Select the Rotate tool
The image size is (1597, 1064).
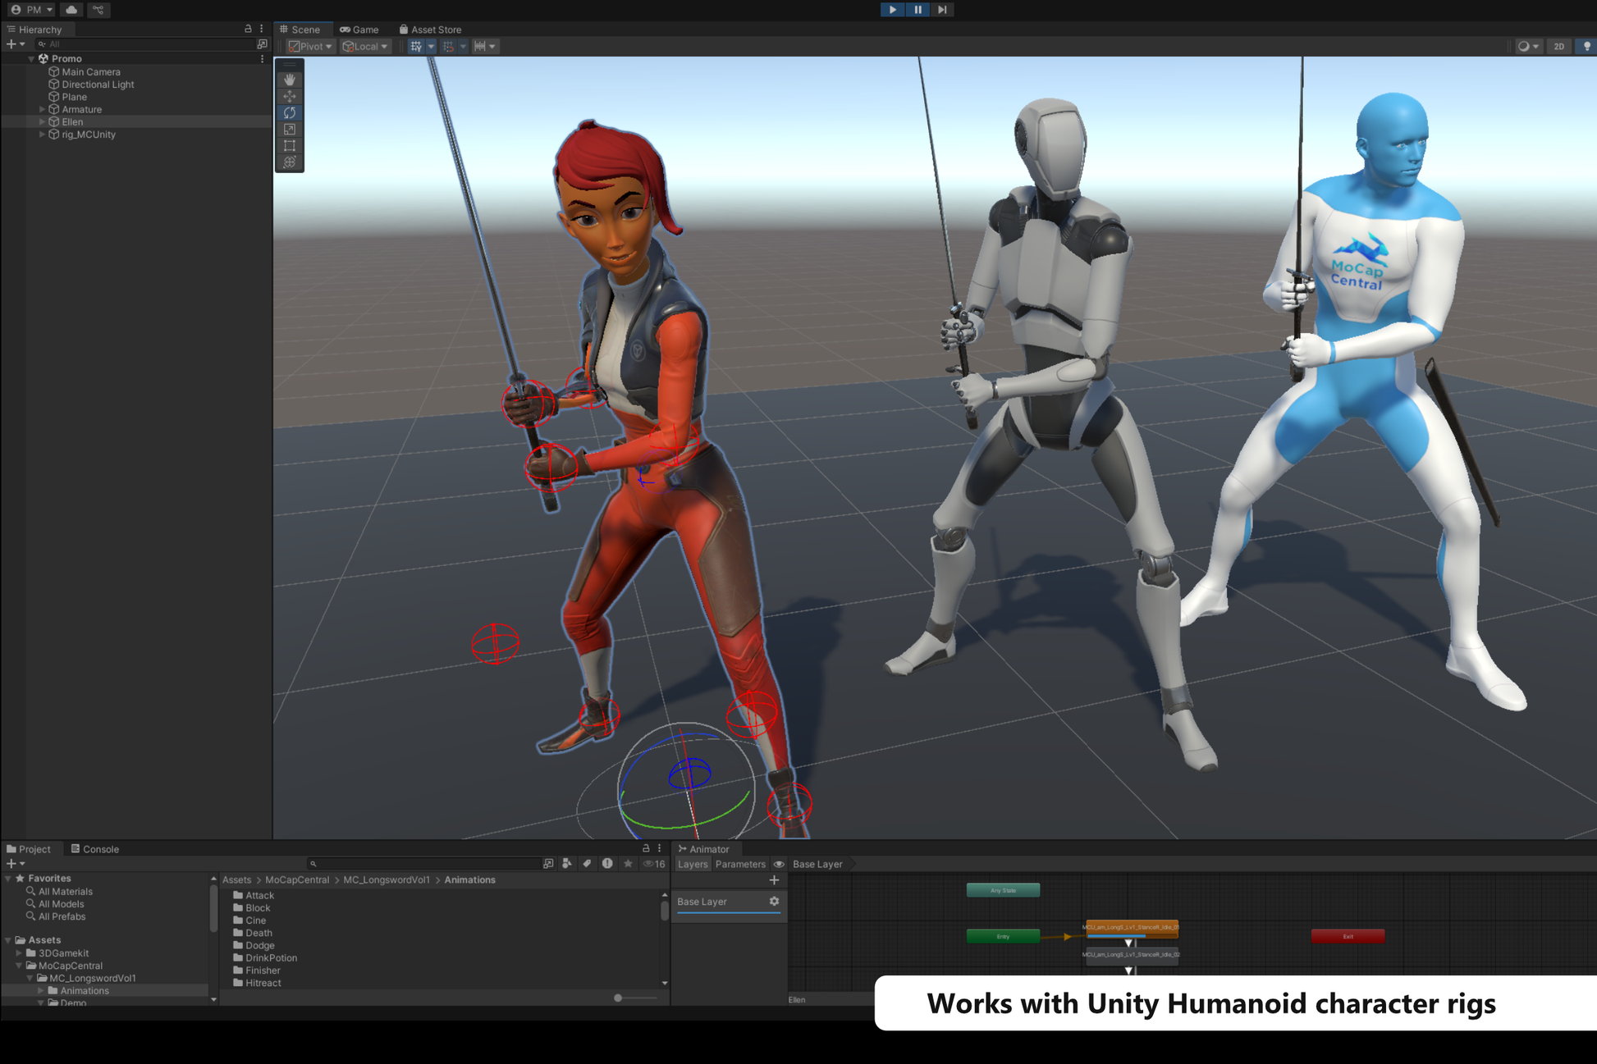click(290, 112)
